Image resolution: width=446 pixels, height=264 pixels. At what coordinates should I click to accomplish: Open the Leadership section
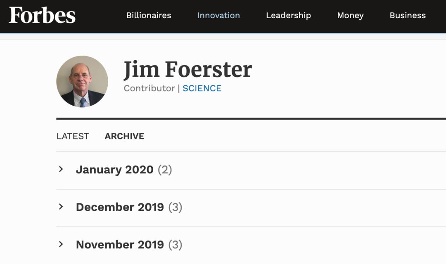[x=288, y=15]
